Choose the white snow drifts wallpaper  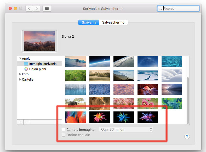[x=172, y=76]
